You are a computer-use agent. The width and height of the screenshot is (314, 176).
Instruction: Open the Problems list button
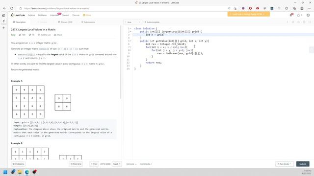click(x=18, y=164)
